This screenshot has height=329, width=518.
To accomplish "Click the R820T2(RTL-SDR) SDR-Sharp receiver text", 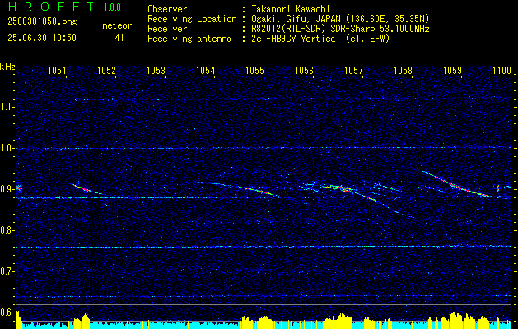I will tap(340, 29).
